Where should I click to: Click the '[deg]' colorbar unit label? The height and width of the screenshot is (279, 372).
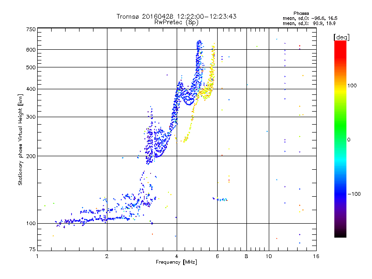341,37
